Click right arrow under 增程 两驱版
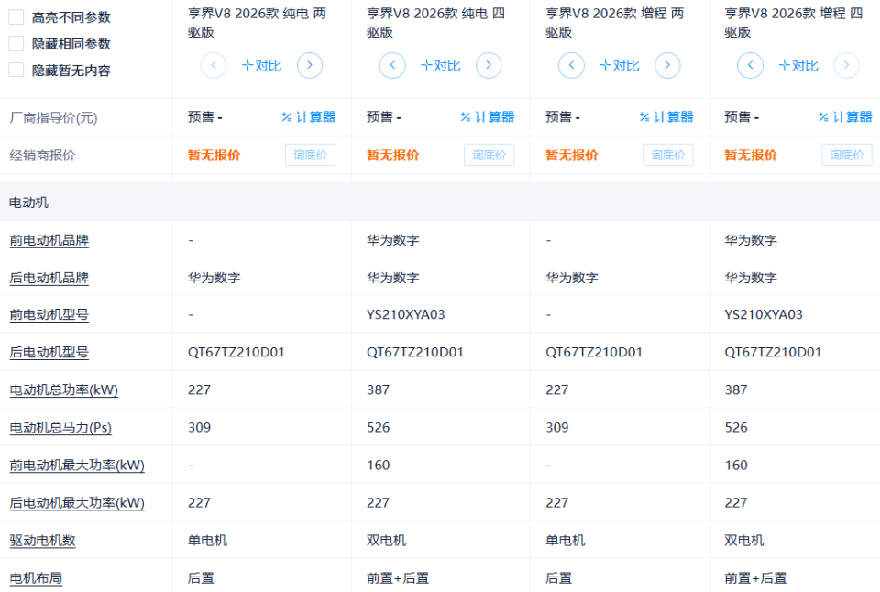 (668, 66)
